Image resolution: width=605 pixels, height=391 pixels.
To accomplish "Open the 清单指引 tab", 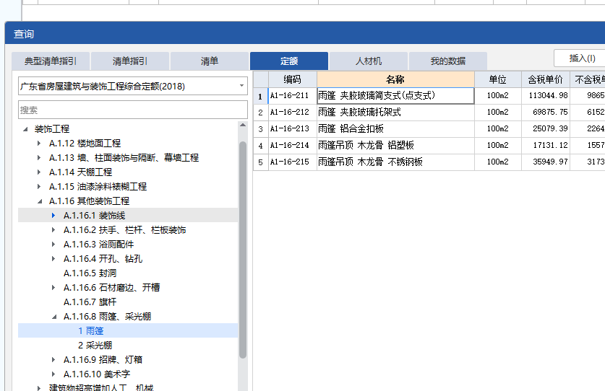I will coord(130,61).
